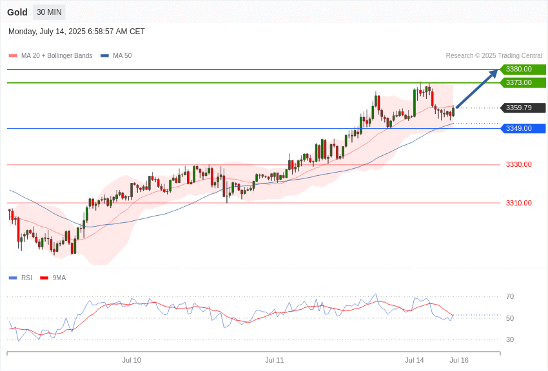The image size is (548, 371).
Task: Click the date stamp 'Monday, July 14, 2025 6:58:57 AM CET'
Action: coord(77,32)
